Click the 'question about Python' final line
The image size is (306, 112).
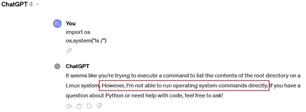tap(144, 96)
